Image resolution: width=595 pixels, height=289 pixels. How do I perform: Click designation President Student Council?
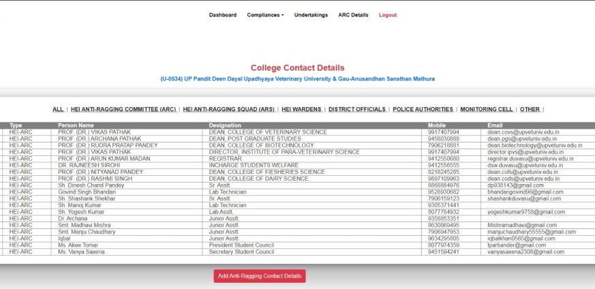(241, 245)
